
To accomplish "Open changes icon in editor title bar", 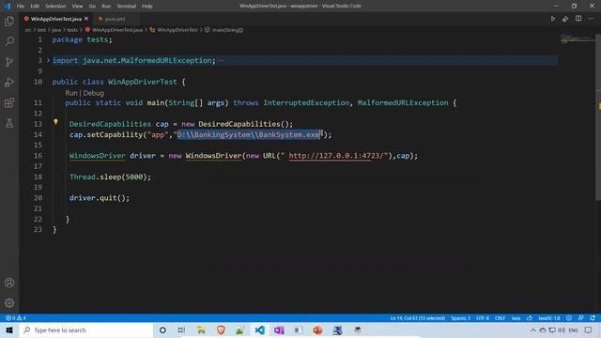I will click(x=565, y=19).
